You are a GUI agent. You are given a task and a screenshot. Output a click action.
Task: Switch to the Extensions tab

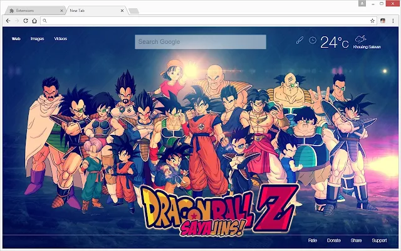(x=34, y=11)
